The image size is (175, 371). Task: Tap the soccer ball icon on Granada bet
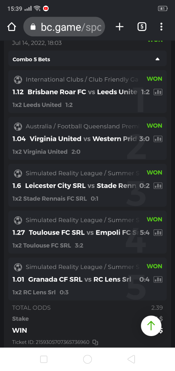click(x=18, y=267)
